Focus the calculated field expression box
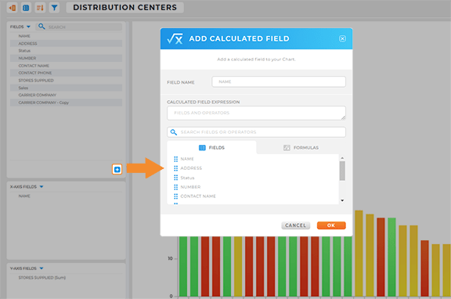 point(256,113)
